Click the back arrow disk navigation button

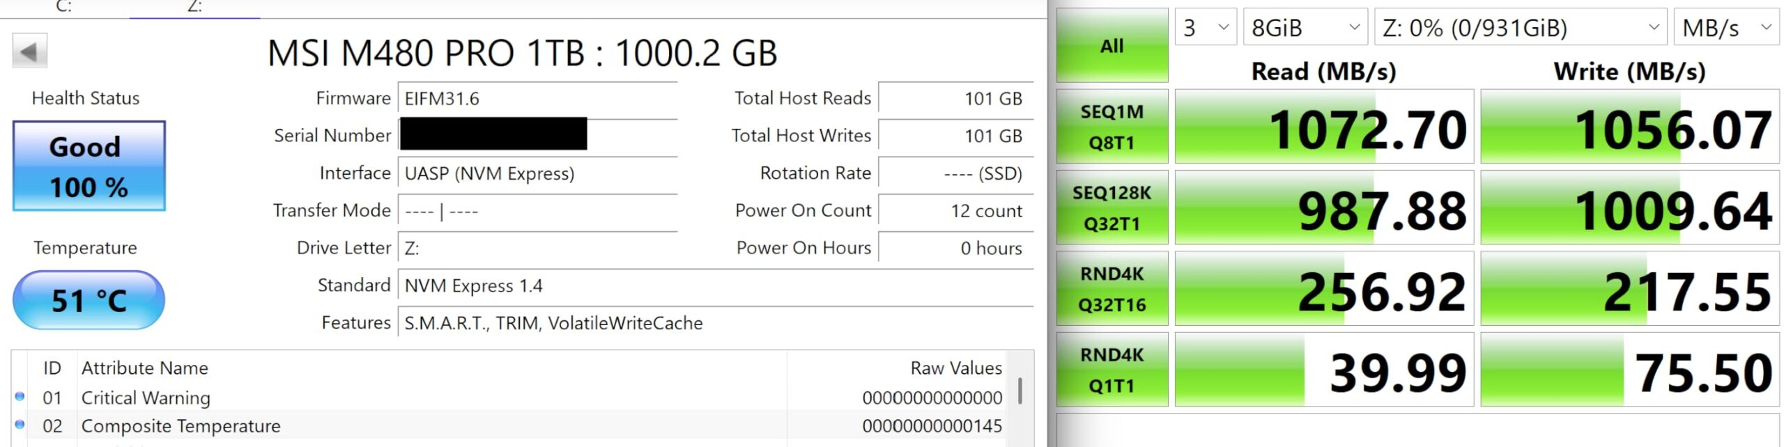(29, 51)
